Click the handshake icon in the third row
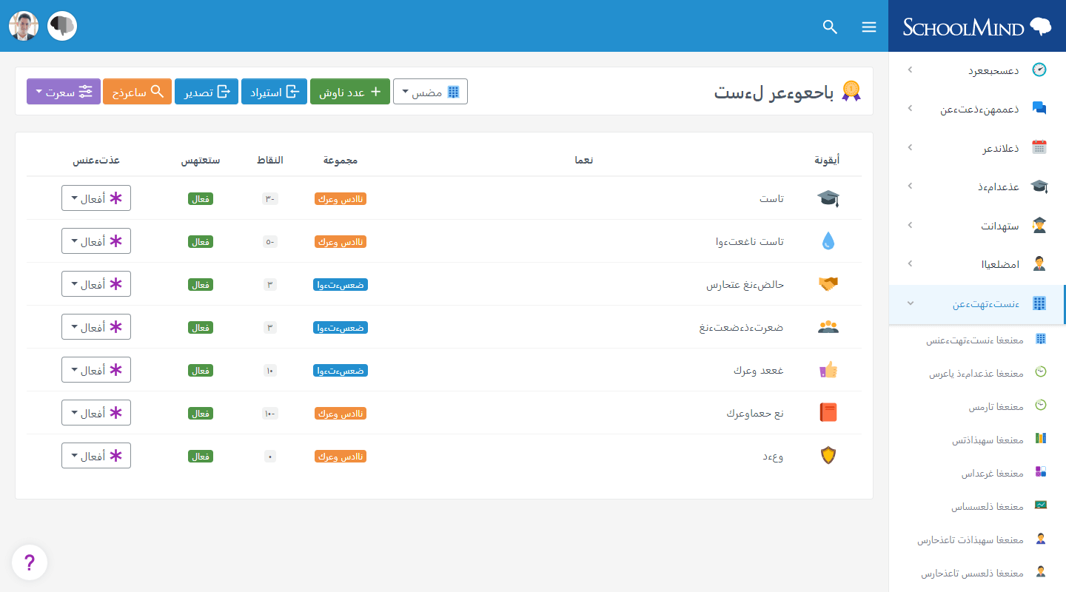The image size is (1066, 592). (828, 284)
